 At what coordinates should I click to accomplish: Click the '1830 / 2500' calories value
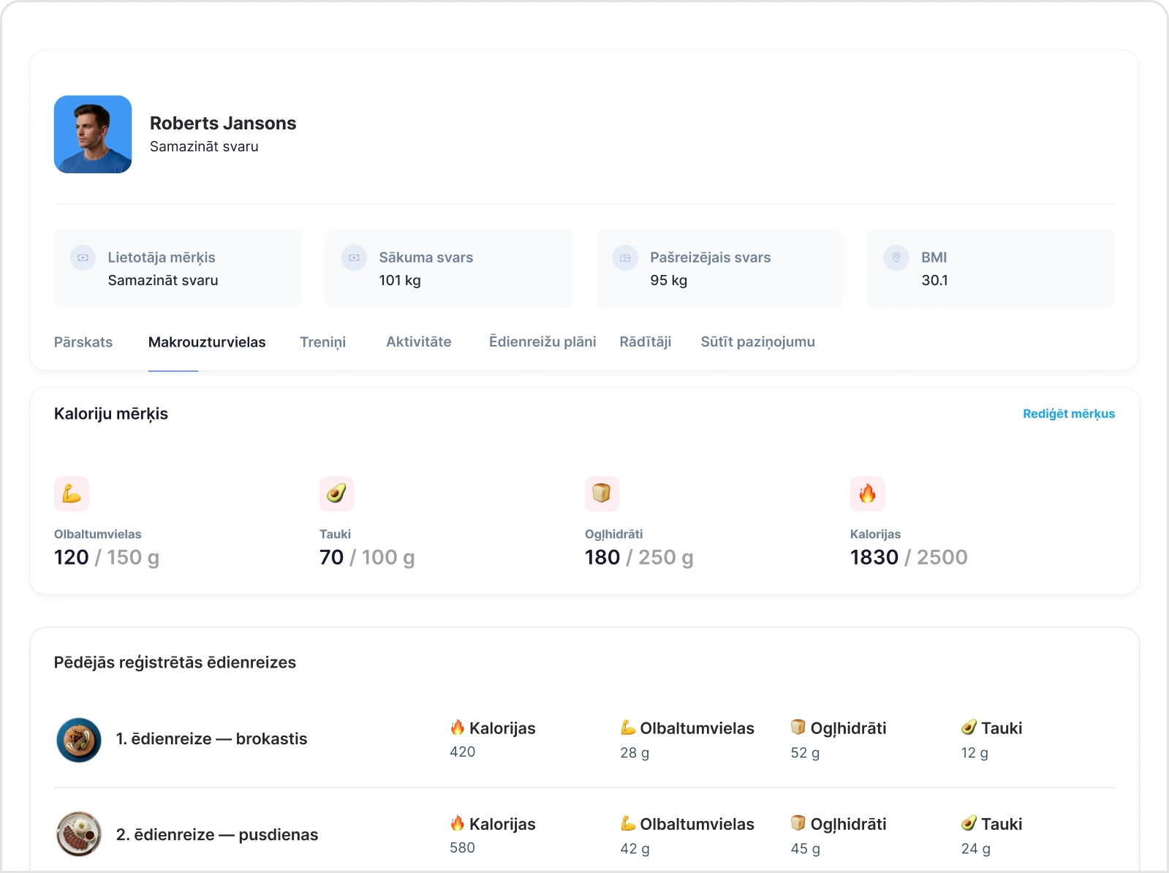tap(909, 557)
